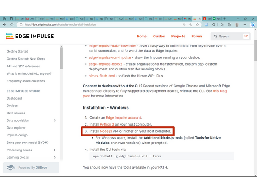Switch to the green 'Res' browser tab
This screenshot has width=257, height=193.
click(x=217, y=19)
